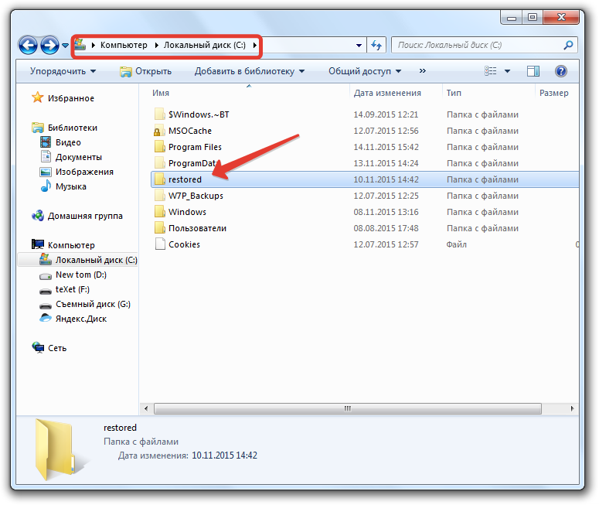The image size is (599, 505).
Task: Select the $Windows.~BT folder icon
Action: click(x=159, y=114)
